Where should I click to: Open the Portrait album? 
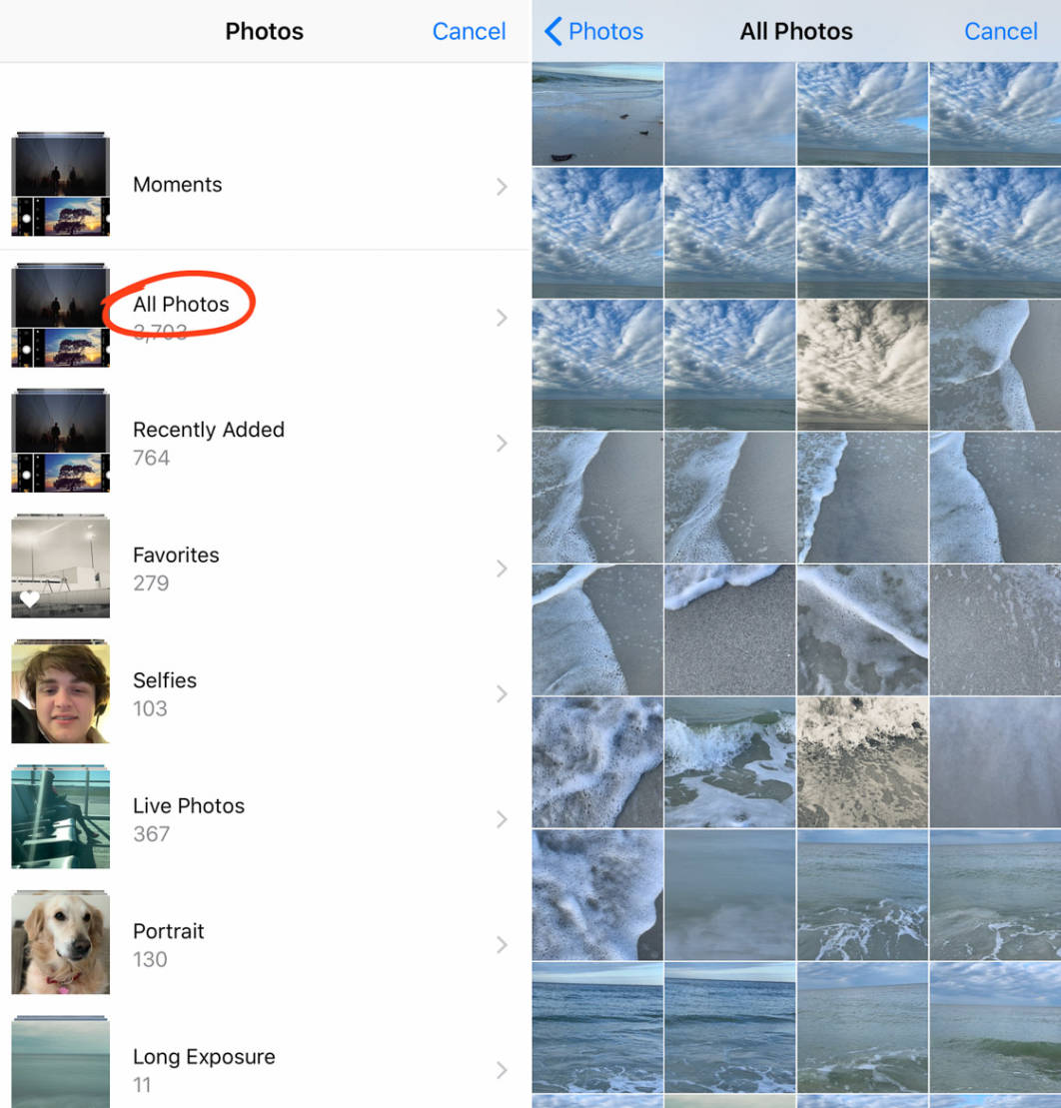click(168, 931)
